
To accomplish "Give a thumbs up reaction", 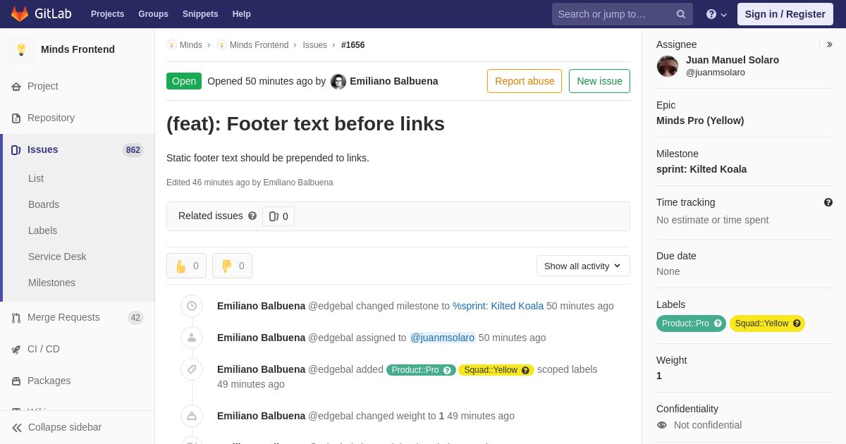I will [186, 266].
